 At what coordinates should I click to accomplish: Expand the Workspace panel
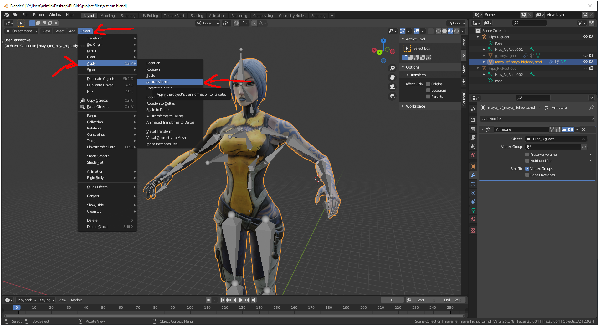(x=403, y=106)
